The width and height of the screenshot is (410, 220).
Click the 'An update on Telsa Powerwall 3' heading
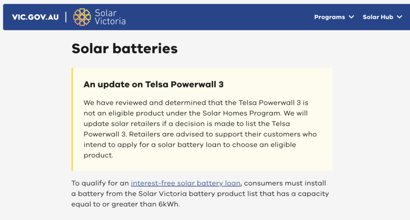[x=154, y=85]
